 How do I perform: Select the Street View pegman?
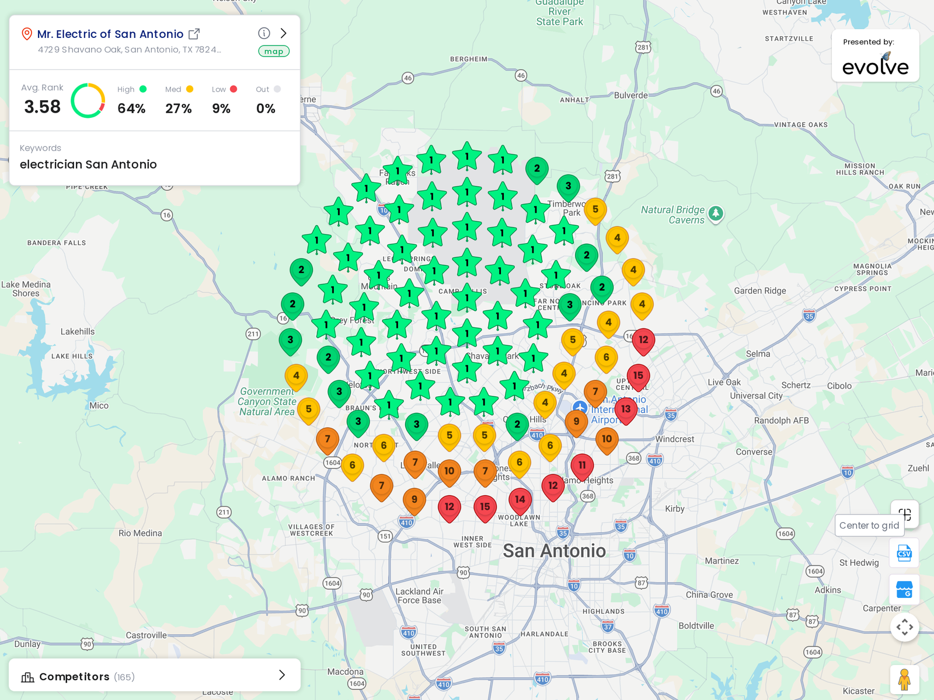click(904, 680)
